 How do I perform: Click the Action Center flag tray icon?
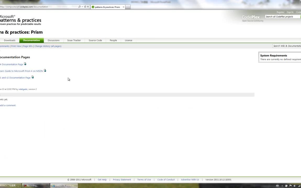pos(291,185)
